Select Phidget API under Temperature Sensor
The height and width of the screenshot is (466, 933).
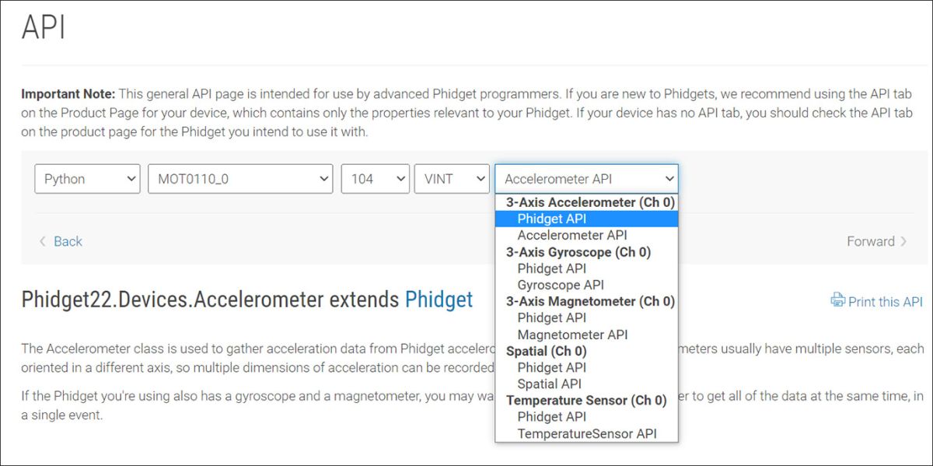pyautogui.click(x=552, y=416)
